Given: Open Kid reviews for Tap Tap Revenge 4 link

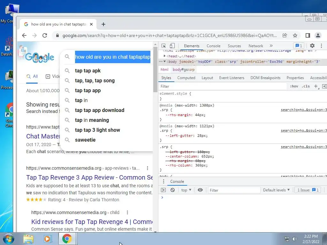Looking at the screenshot, I should point(92,222).
